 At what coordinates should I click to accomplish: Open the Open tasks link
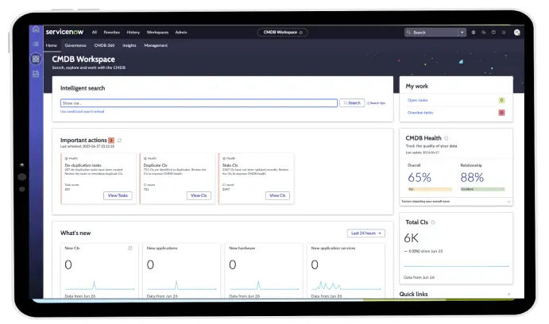coord(417,100)
